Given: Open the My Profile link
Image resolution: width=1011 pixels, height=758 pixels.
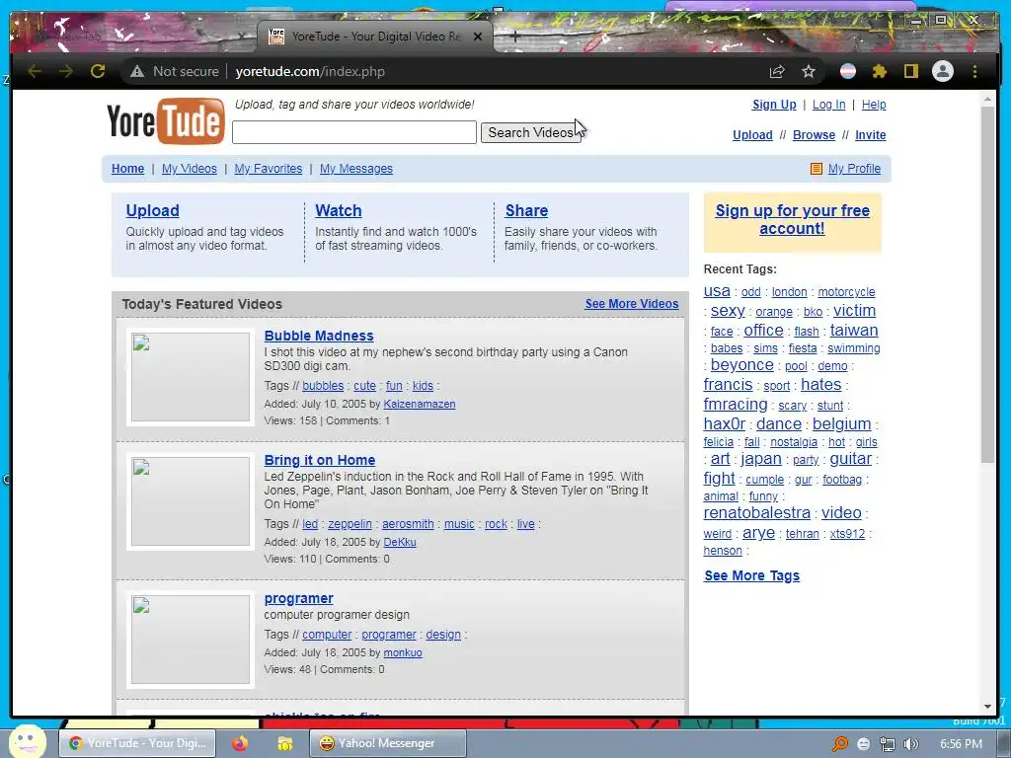Looking at the screenshot, I should click(854, 168).
